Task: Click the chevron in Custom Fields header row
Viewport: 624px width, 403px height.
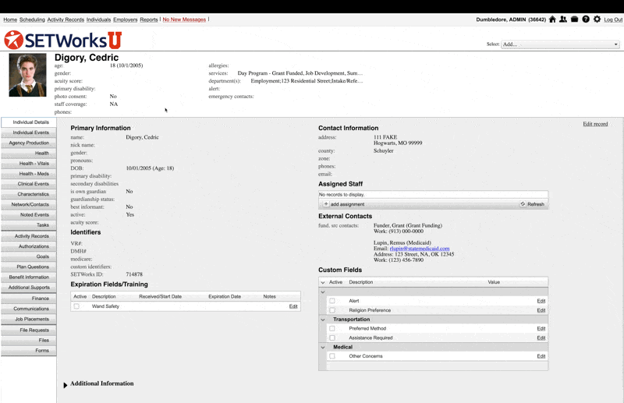Action: (x=323, y=282)
